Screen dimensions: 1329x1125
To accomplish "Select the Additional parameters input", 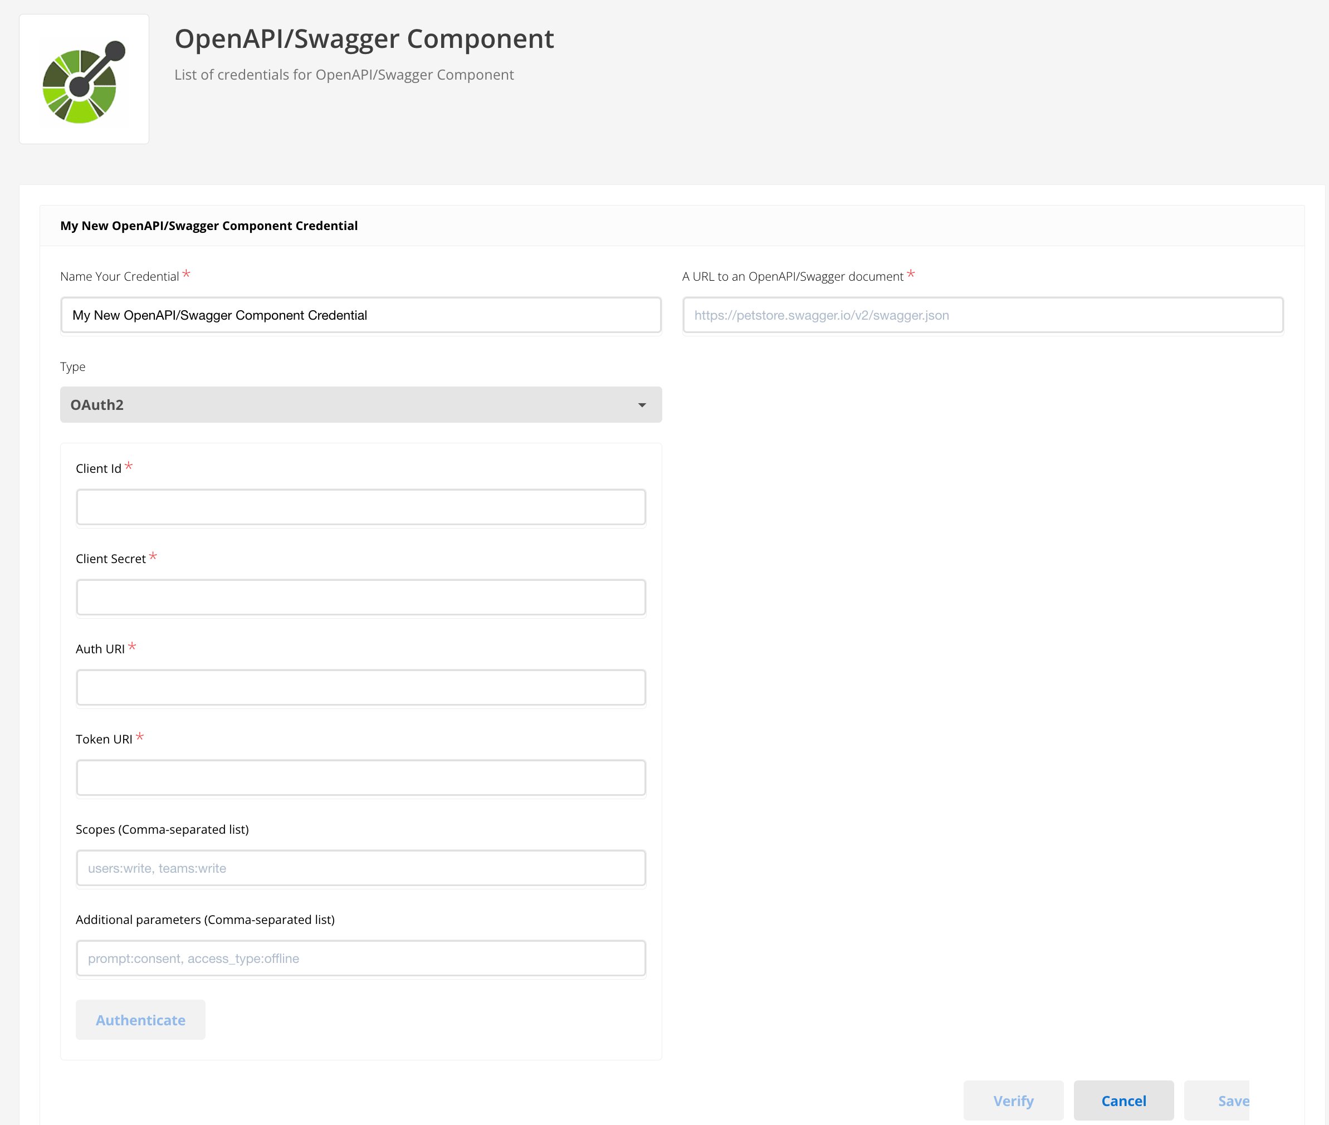I will coord(361,958).
